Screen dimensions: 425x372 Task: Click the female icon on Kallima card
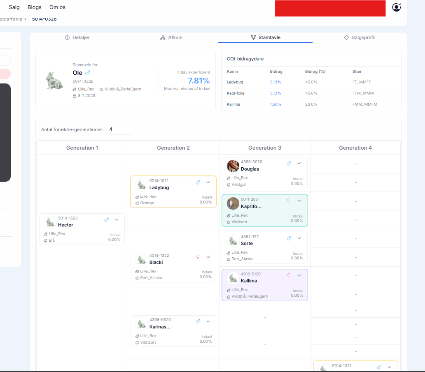289,275
